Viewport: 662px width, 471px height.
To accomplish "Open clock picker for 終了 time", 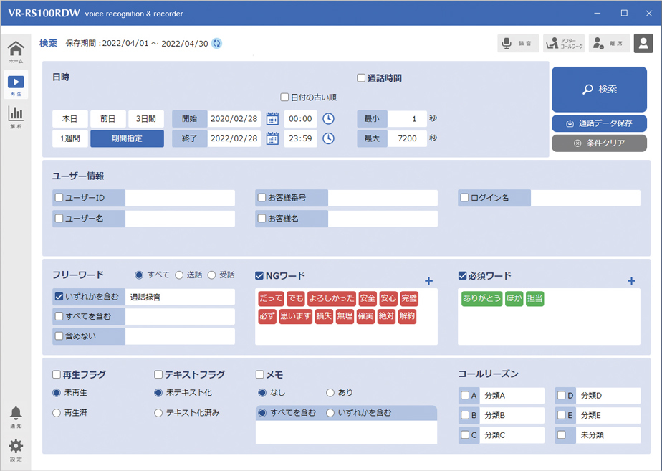I will click(x=328, y=138).
